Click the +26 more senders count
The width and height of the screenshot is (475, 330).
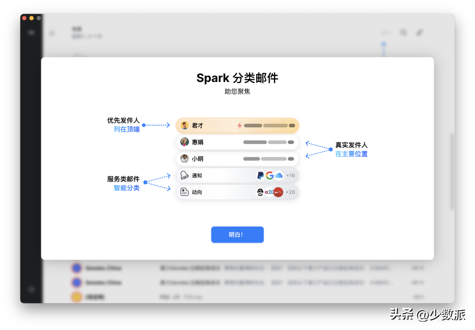pyautogui.click(x=290, y=192)
